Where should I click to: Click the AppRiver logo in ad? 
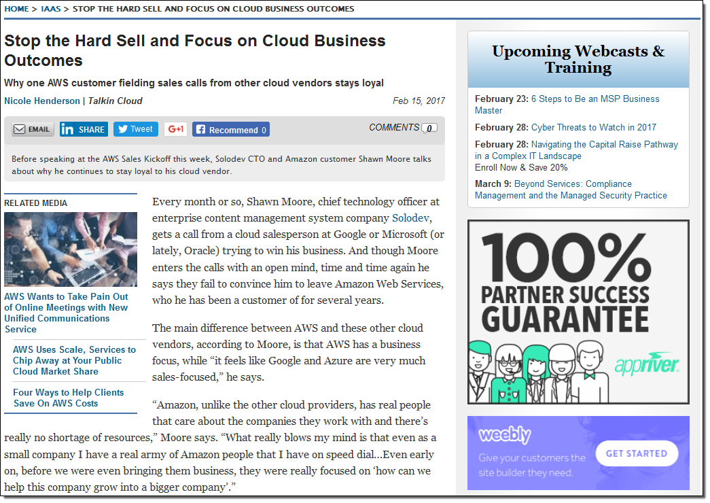tap(647, 364)
